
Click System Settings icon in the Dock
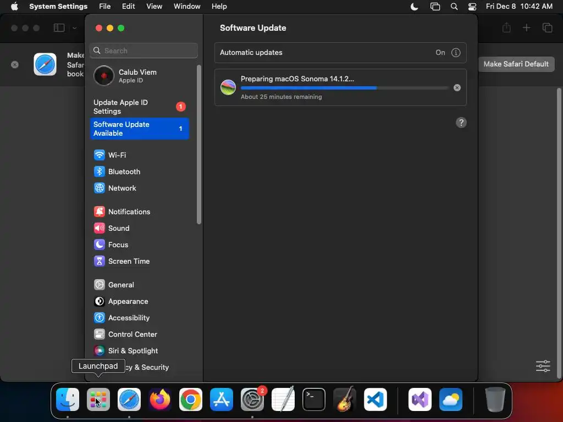click(252, 399)
